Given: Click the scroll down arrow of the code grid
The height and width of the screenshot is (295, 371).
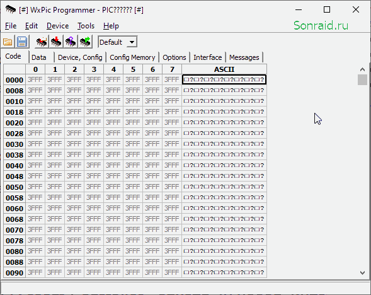Looking at the screenshot, I should click(x=362, y=273).
